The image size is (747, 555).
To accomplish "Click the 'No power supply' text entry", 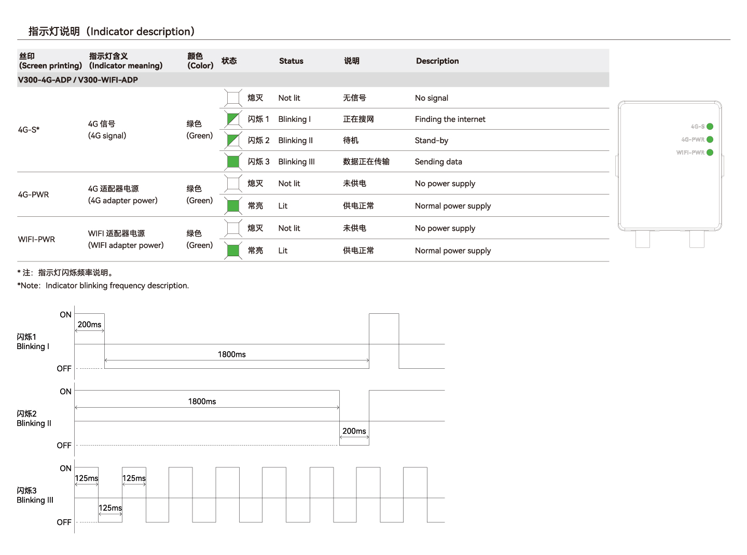I will pyautogui.click(x=445, y=183).
